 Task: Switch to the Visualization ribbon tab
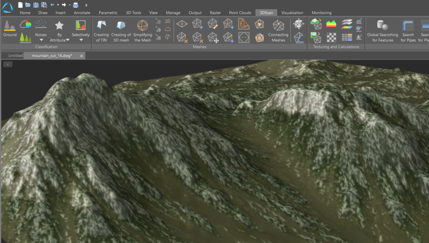(x=292, y=13)
